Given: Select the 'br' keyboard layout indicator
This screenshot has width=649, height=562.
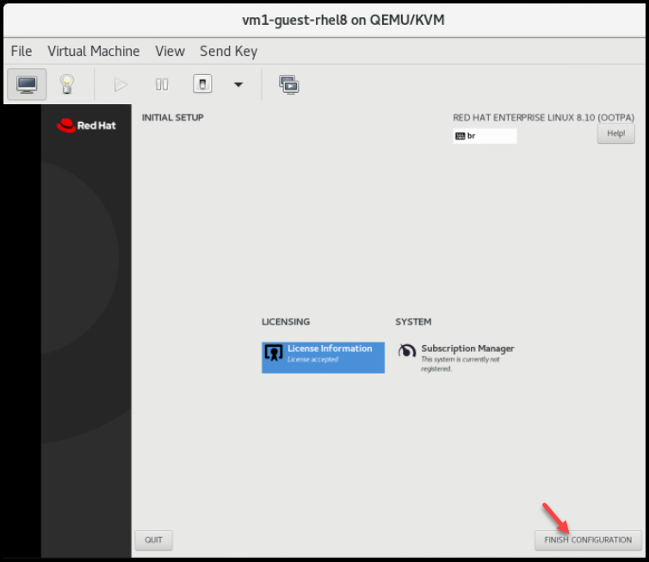Looking at the screenshot, I should 485,136.
